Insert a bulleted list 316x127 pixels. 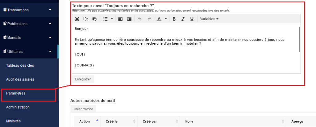[x=105, y=19]
